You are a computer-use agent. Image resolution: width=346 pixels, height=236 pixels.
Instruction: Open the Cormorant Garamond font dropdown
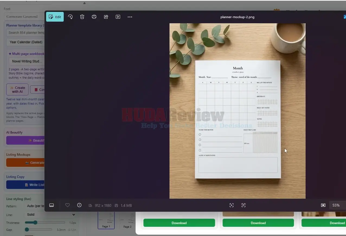click(x=24, y=16)
